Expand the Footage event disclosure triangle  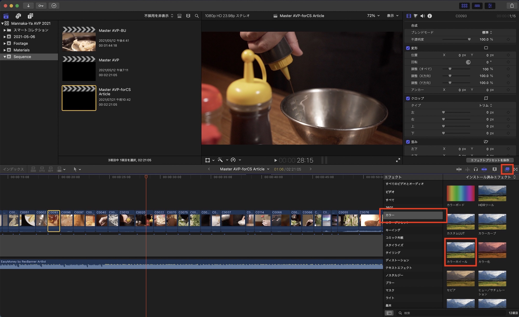[x=4, y=43]
